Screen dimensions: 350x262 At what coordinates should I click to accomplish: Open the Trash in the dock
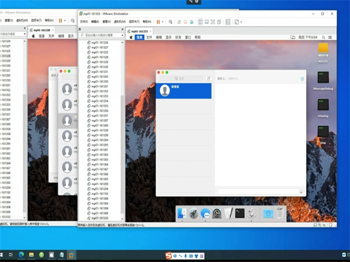(280, 214)
